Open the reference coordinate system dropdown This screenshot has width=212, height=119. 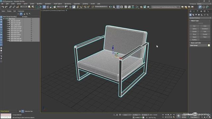click(x=60, y=7)
